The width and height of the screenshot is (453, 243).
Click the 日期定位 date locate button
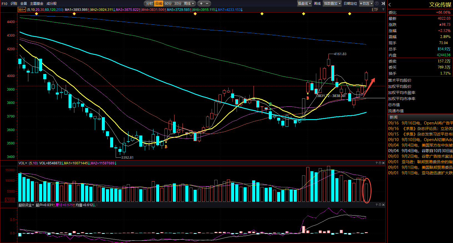point(350,3)
